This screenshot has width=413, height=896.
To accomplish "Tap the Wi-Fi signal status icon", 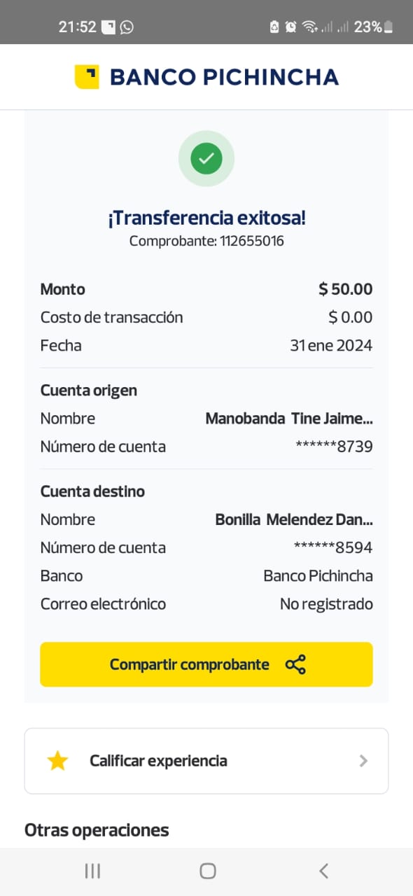I will (309, 27).
